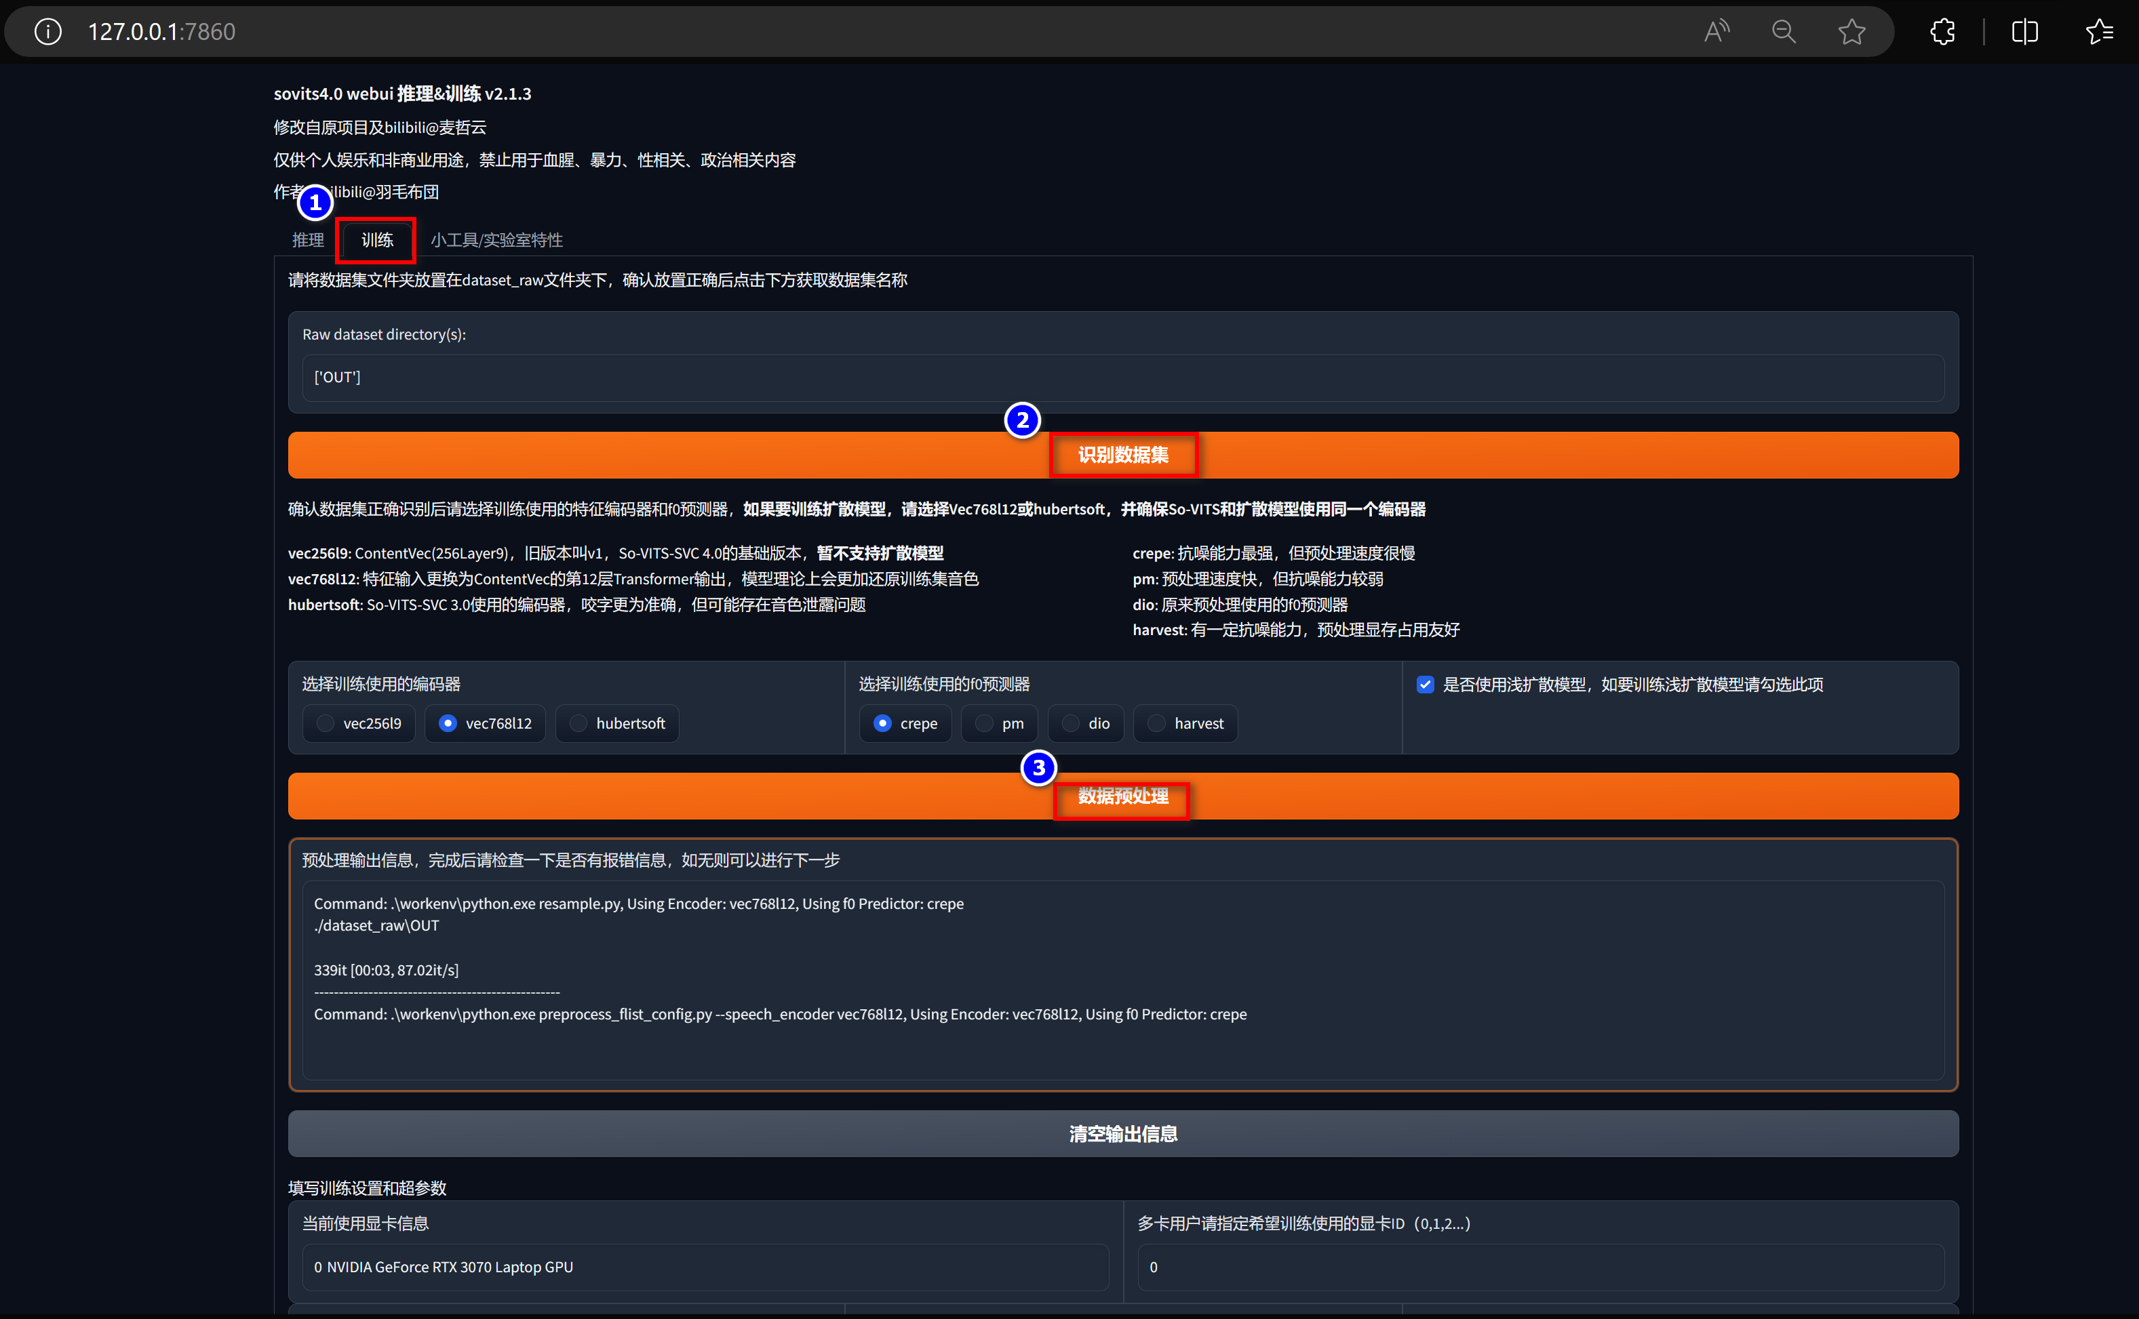2139x1319 pixels.
Task: Switch to the 推理 tab
Action: tap(307, 240)
